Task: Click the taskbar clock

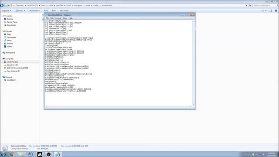Action: point(271,154)
